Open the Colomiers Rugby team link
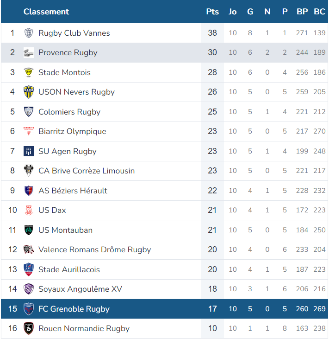 [x=69, y=112]
